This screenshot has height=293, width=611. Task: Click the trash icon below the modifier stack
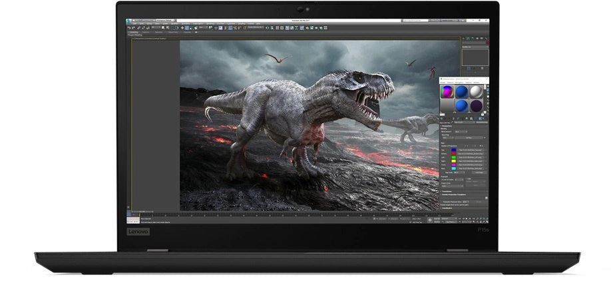[x=482, y=68]
